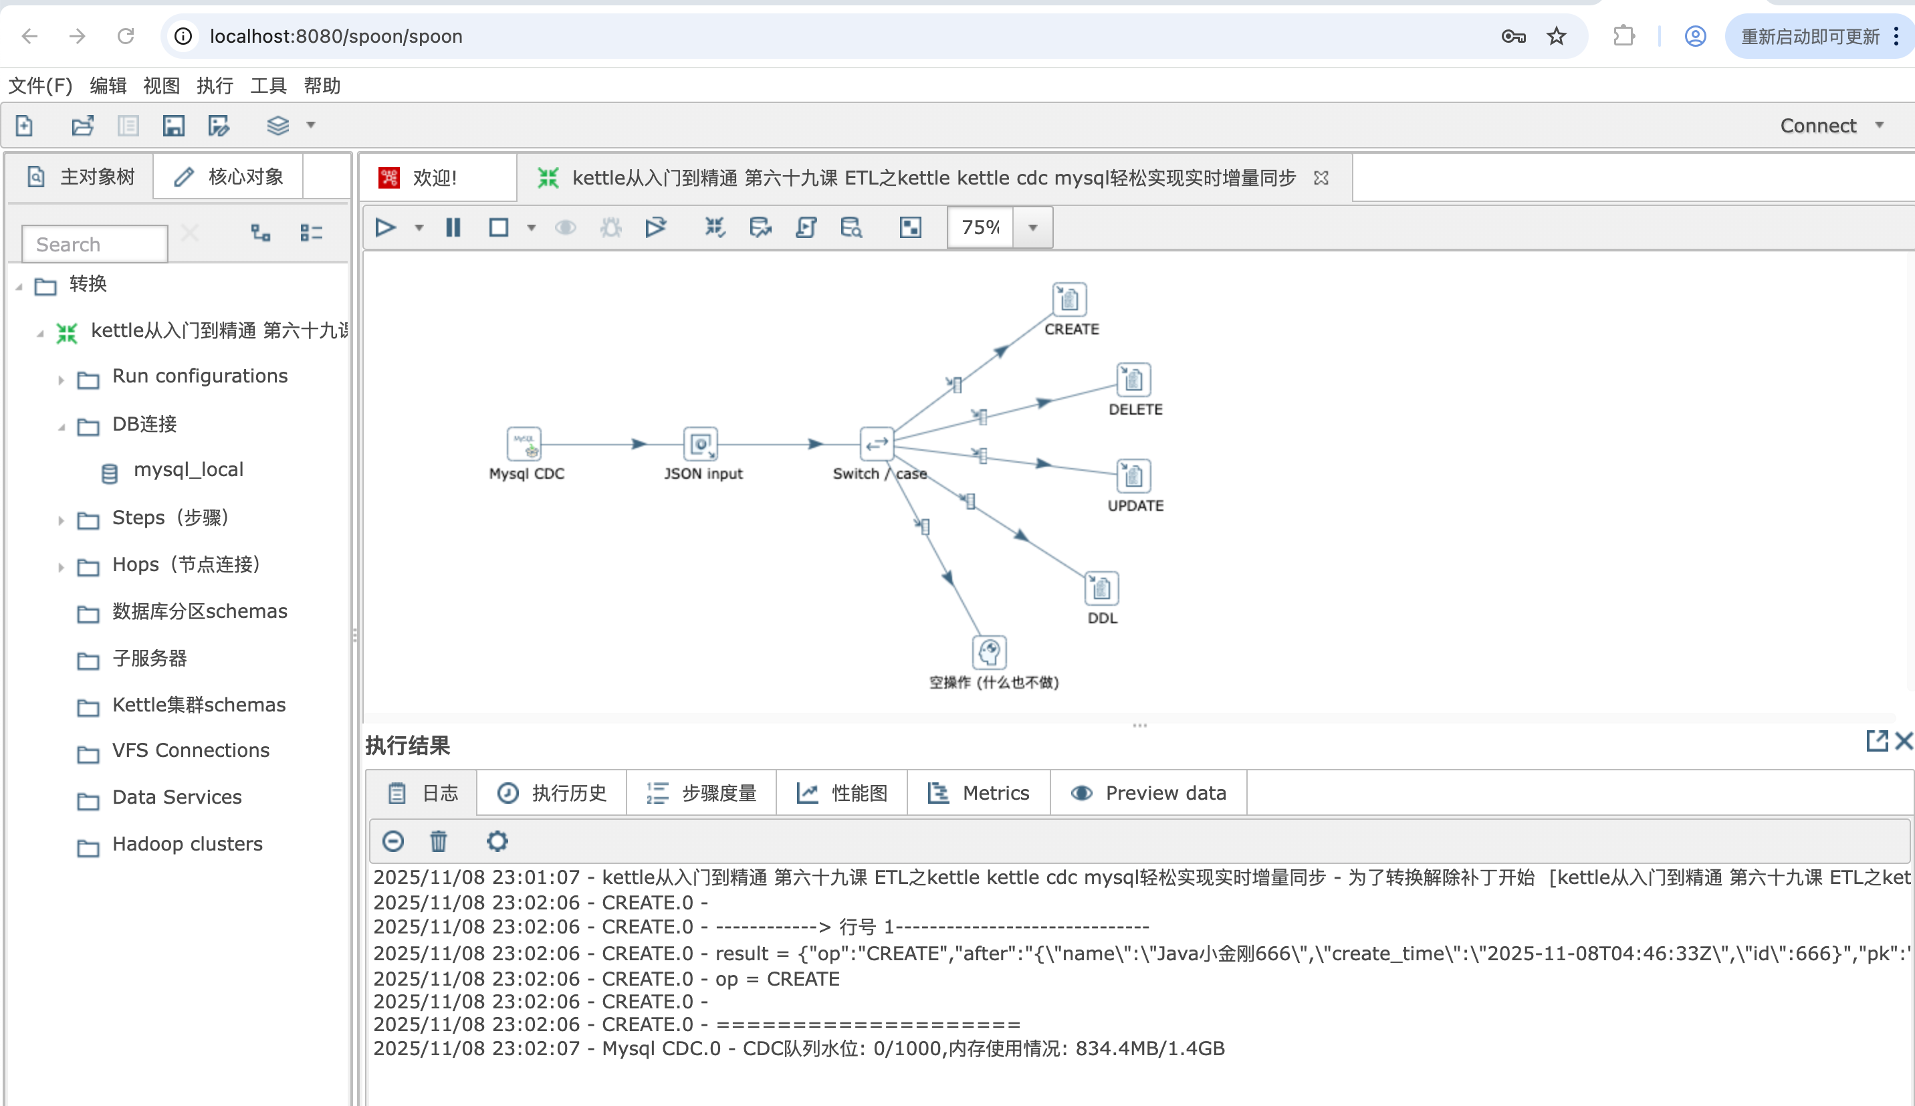
Task: Pause the running transformation
Action: coord(453,227)
